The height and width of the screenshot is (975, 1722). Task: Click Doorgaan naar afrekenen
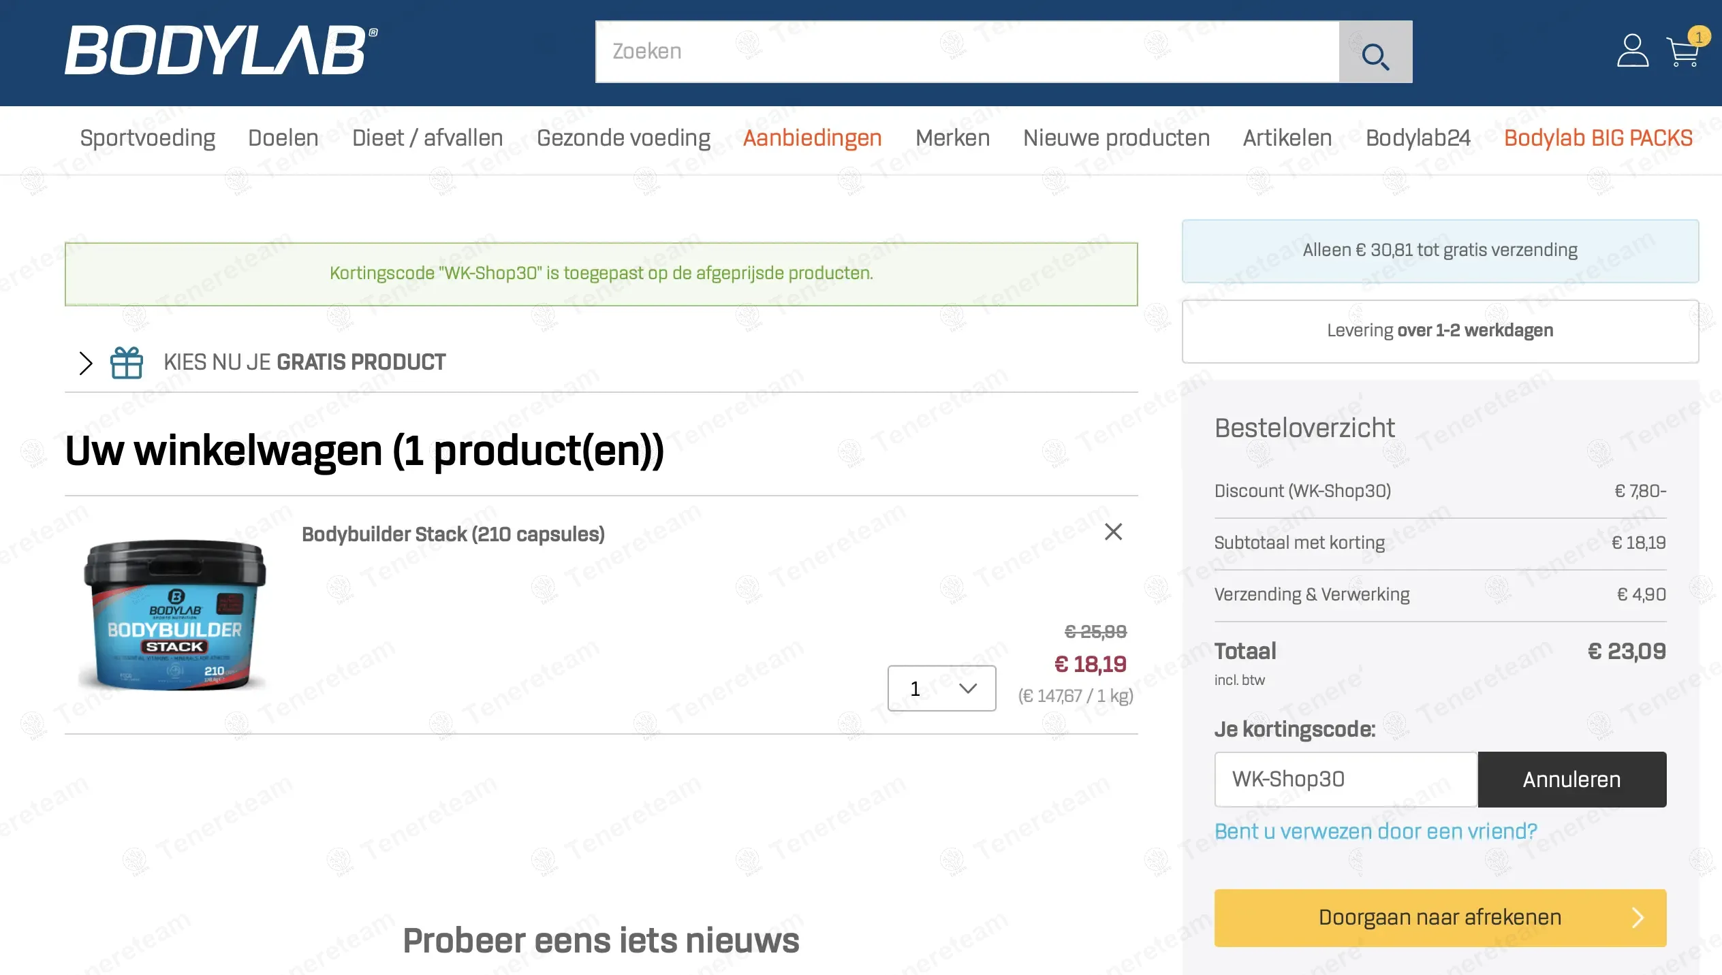click(1440, 918)
